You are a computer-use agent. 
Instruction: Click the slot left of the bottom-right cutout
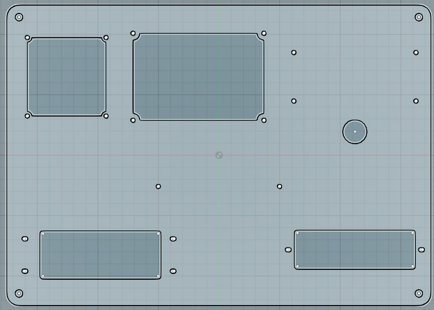(x=288, y=250)
